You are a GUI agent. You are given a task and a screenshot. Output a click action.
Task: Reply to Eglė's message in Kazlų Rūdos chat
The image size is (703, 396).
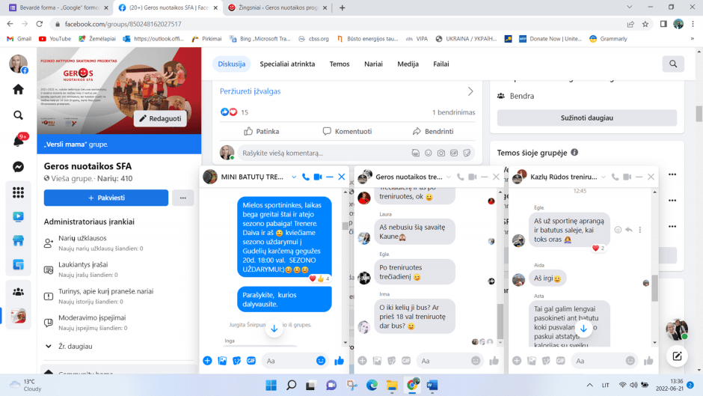629,230
